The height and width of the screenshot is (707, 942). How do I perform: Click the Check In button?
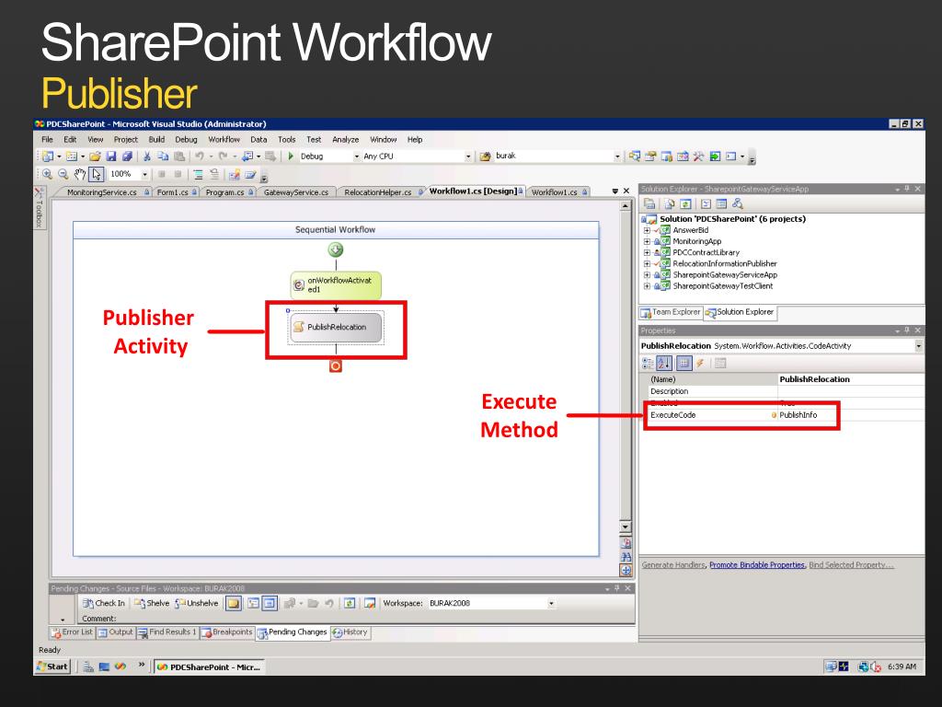(x=104, y=603)
